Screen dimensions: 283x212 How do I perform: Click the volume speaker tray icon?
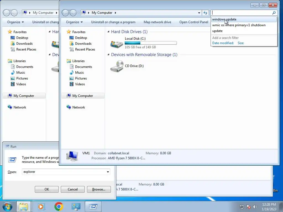255,207
